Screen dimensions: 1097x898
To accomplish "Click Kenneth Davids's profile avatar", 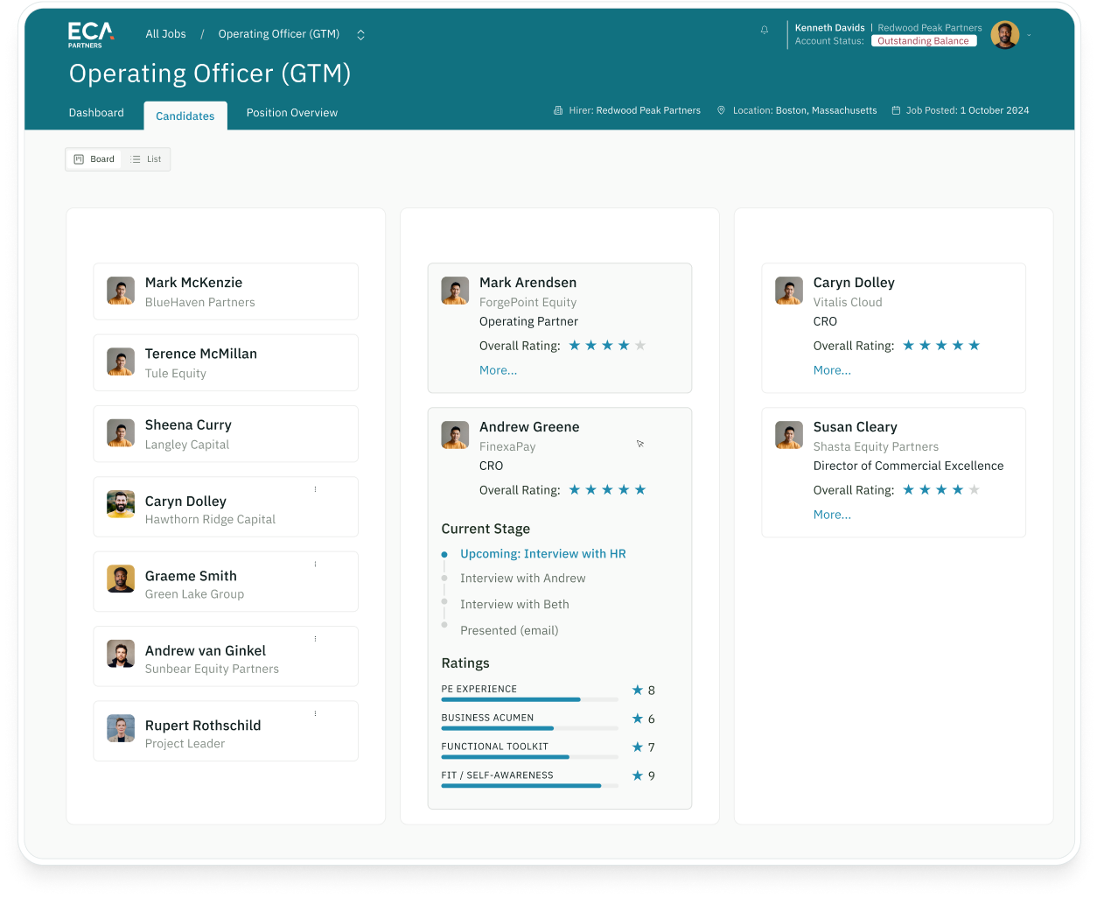I will [x=1004, y=35].
